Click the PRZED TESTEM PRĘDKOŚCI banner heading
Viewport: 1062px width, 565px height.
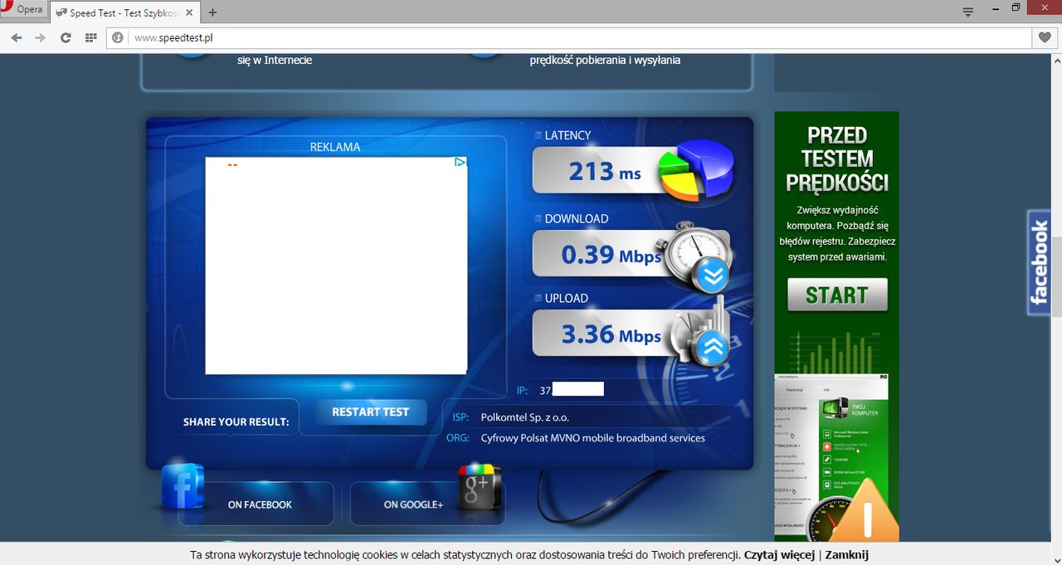[x=837, y=159]
